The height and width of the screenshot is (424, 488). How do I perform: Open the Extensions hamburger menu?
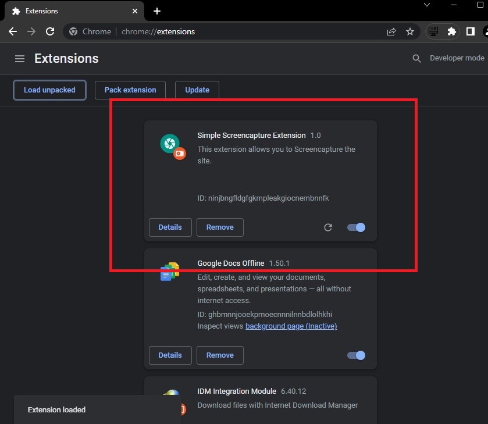click(x=20, y=59)
